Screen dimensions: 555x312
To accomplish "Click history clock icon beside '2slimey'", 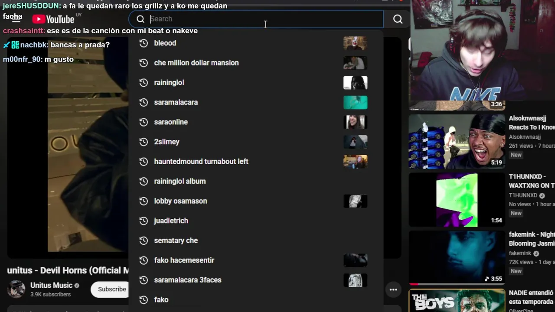I will [x=144, y=142].
